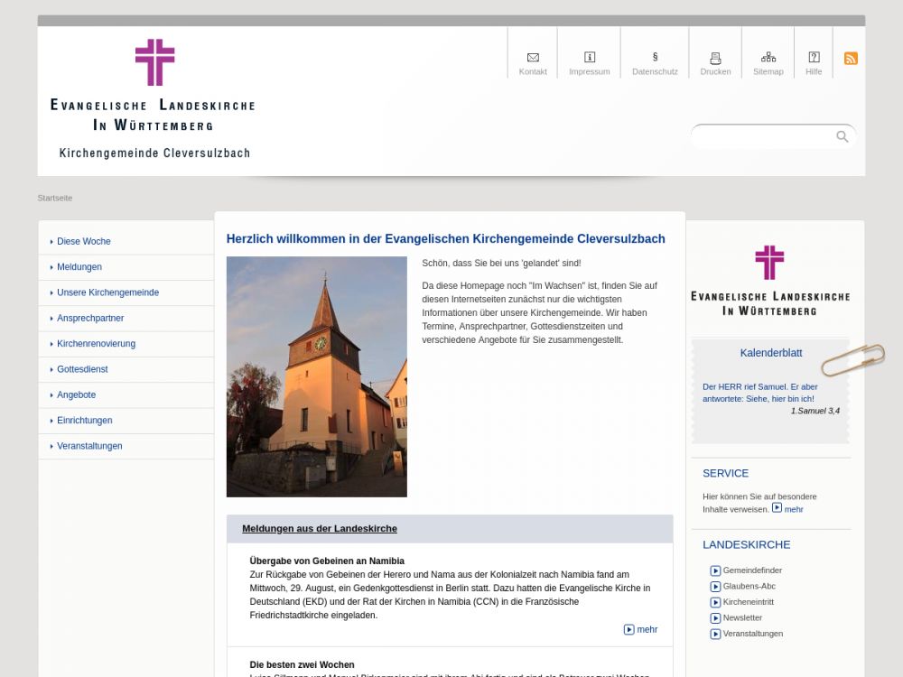Click the Drucken printer icon

(x=715, y=58)
